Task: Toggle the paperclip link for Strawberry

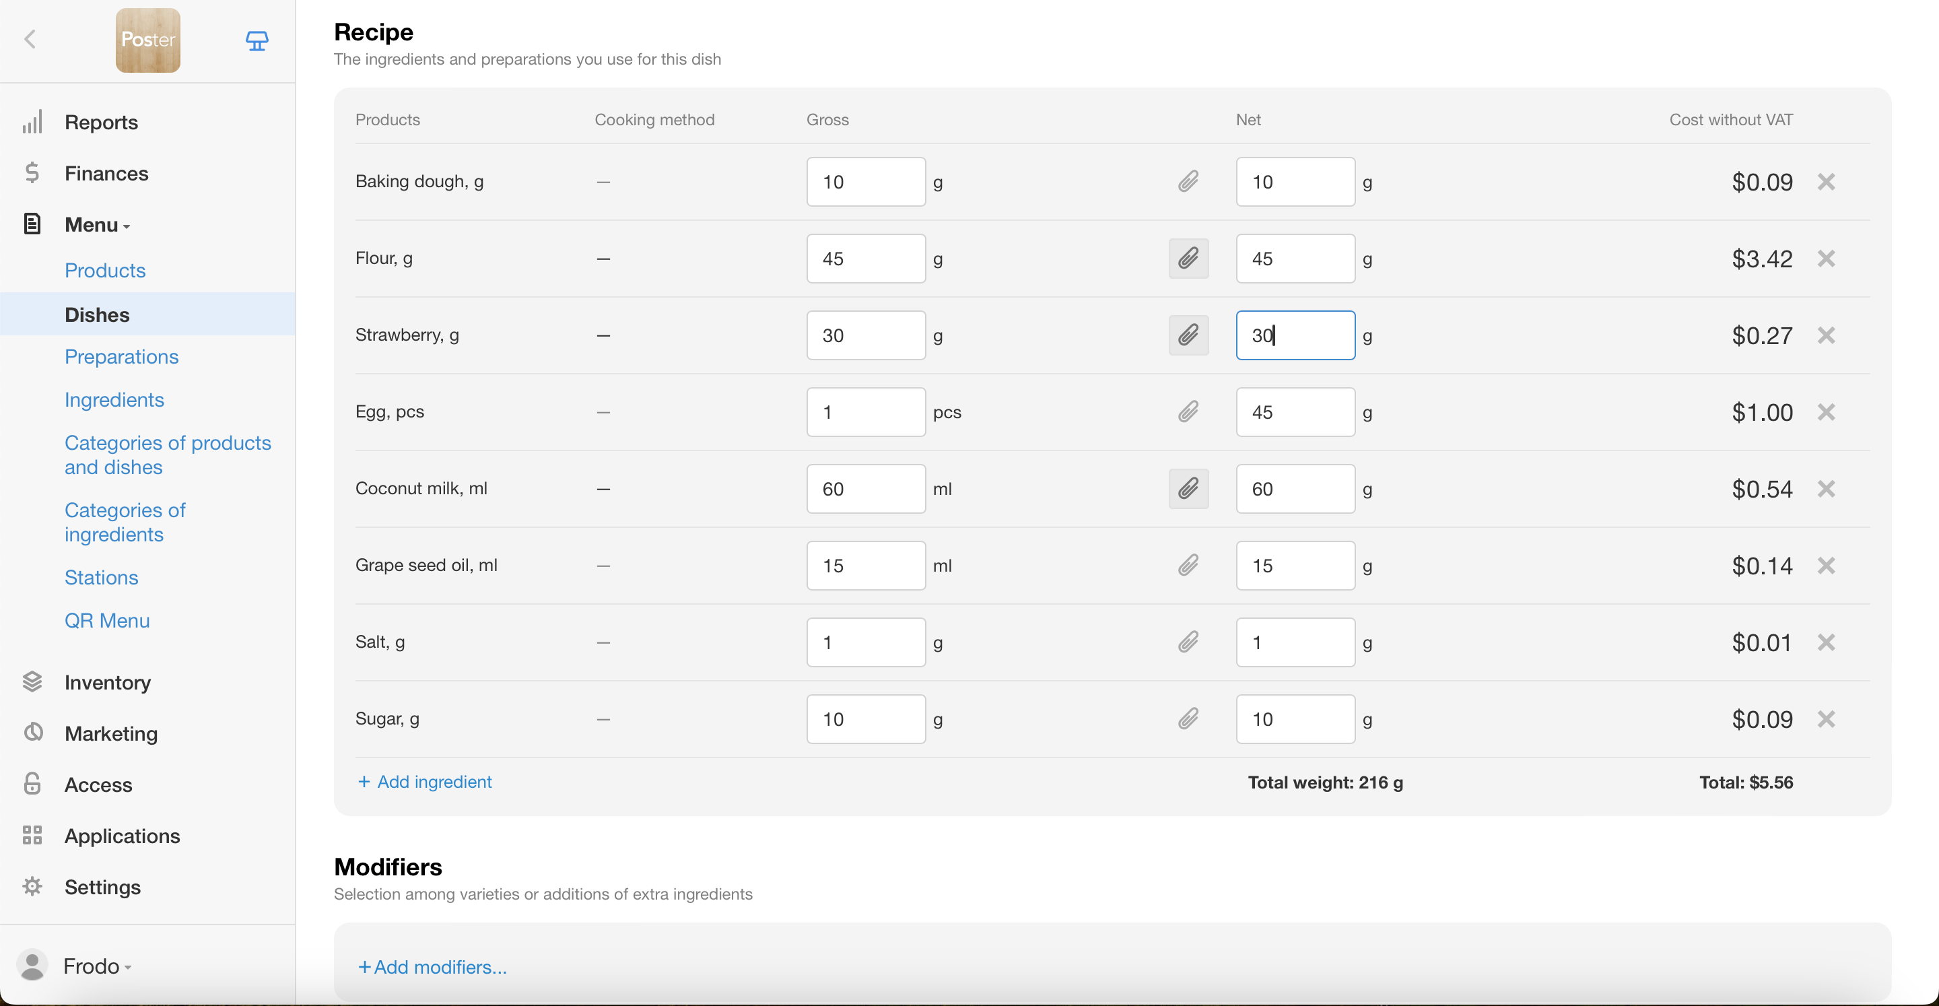Action: tap(1188, 335)
